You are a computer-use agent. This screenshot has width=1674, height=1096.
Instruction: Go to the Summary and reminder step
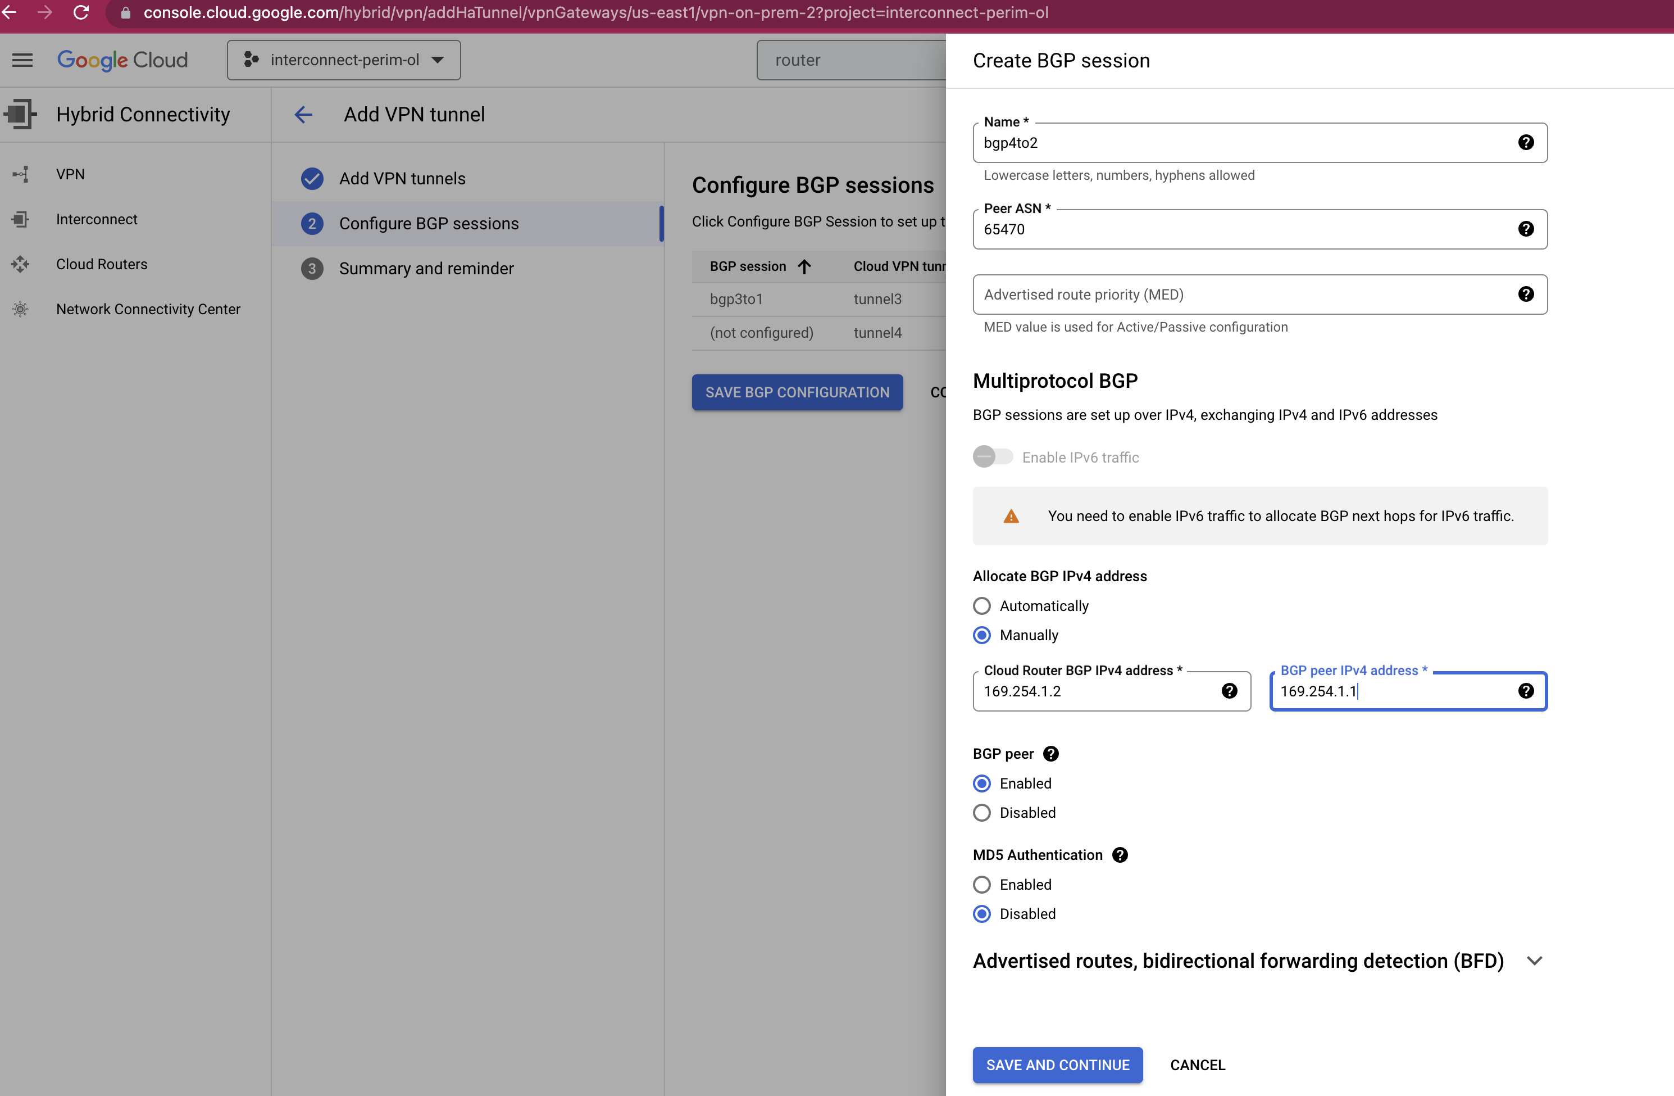pos(426,268)
